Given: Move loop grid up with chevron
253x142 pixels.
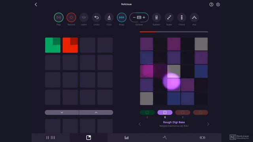Looking at the screenshot, I should [96, 112].
